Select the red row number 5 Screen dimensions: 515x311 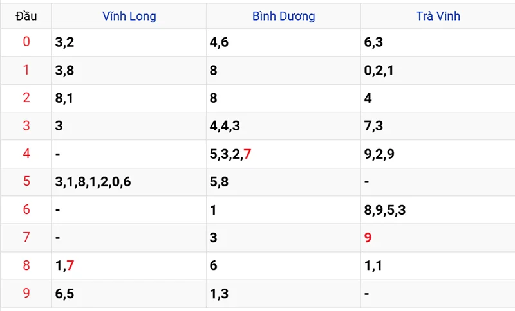tap(26, 182)
